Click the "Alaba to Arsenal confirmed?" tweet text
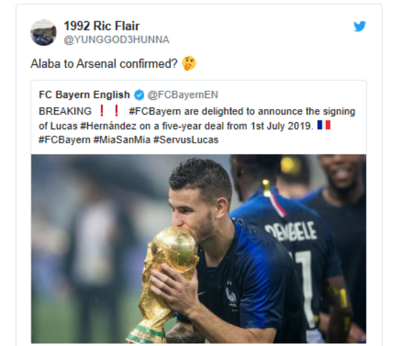Image resolution: width=401 pixels, height=346 pixels. pyautogui.click(x=104, y=64)
